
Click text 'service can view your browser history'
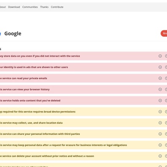(x=26, y=89)
